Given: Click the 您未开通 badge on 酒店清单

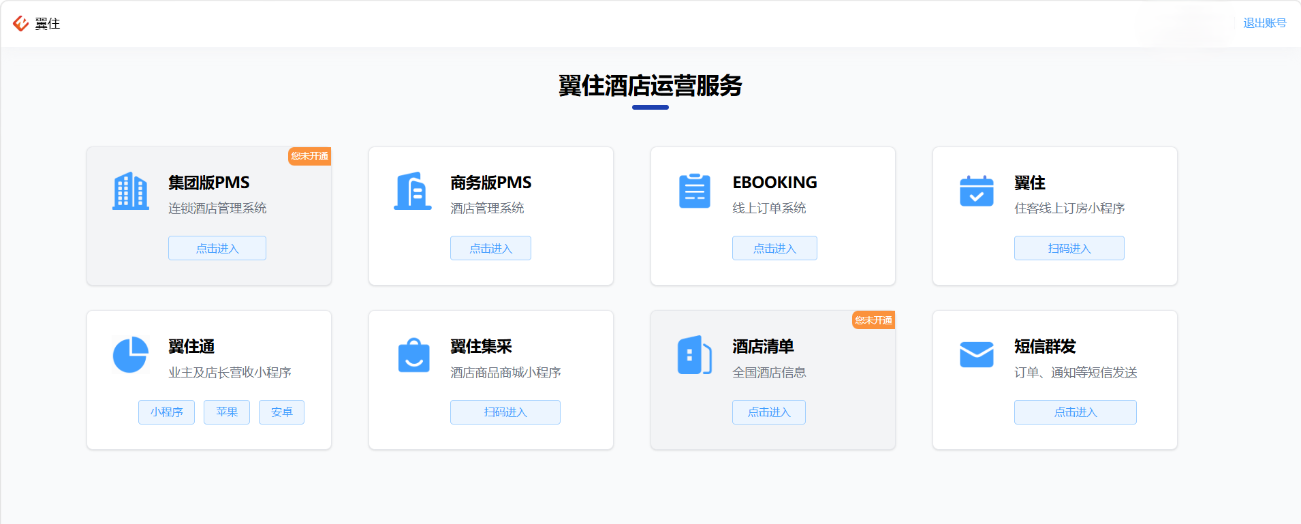Looking at the screenshot, I should [x=873, y=320].
